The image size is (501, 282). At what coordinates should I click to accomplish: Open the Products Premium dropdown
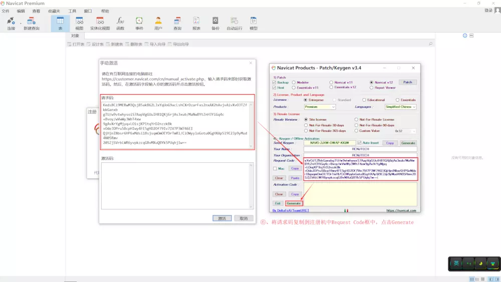320,107
